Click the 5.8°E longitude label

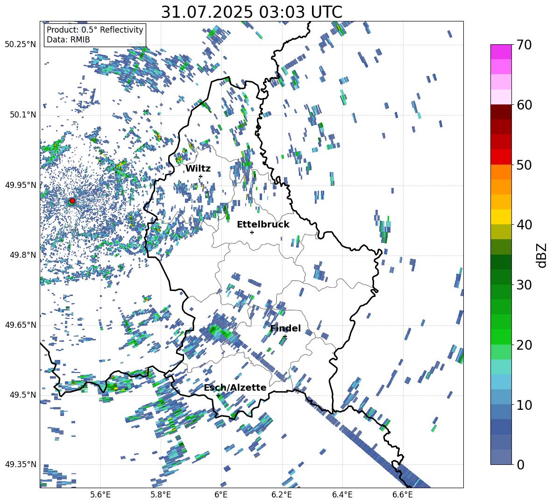tap(161, 495)
